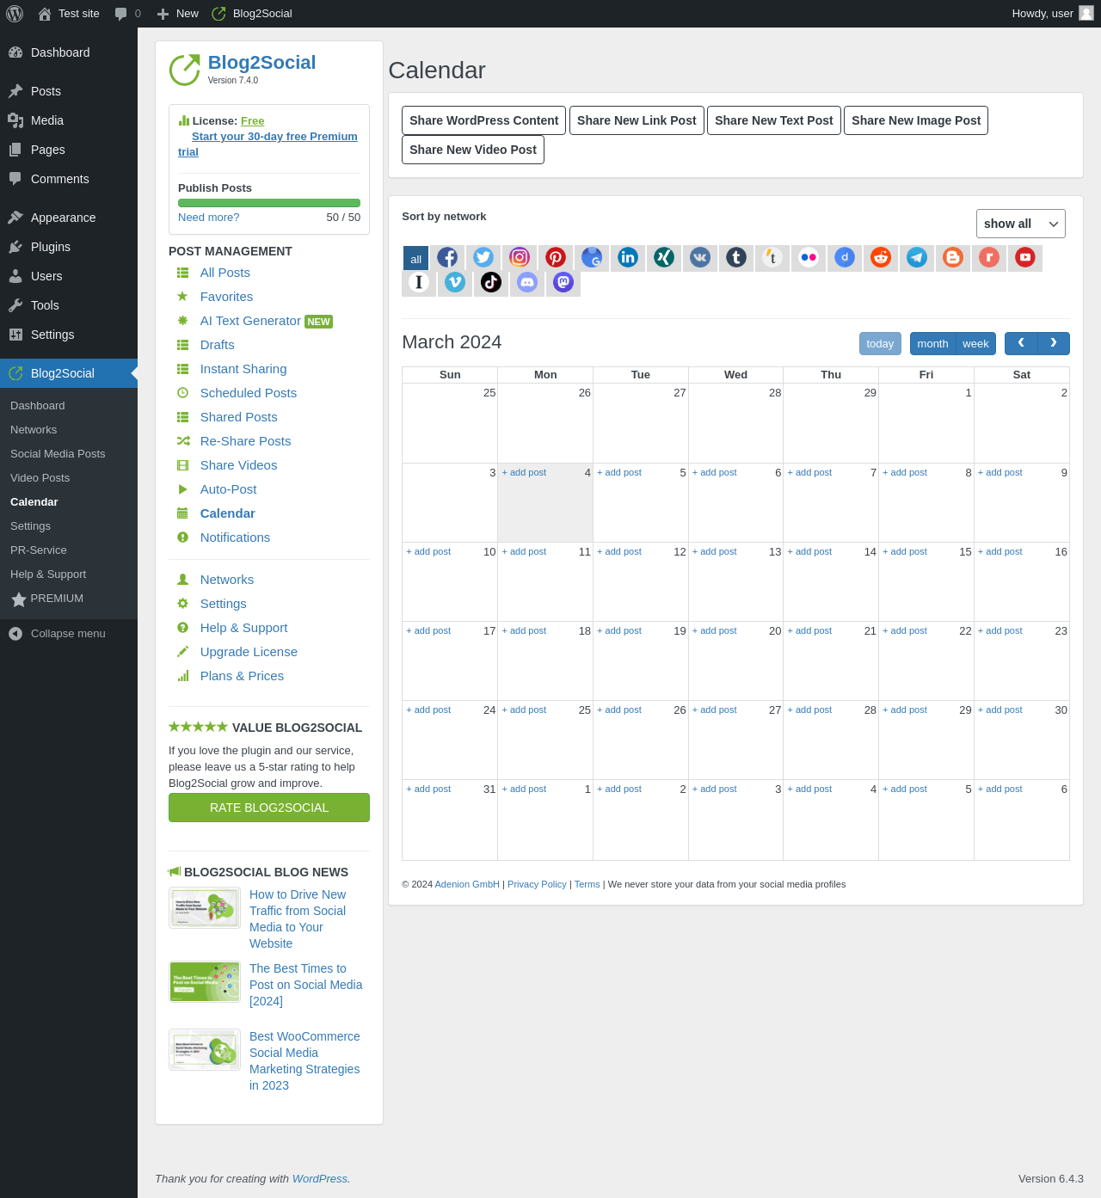Filter calendar by Blogger network
This screenshot has height=1198, width=1101.
point(953,257)
